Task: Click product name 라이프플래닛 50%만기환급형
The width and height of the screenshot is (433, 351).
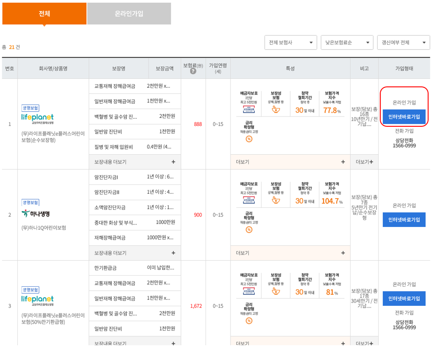Action: [53, 318]
